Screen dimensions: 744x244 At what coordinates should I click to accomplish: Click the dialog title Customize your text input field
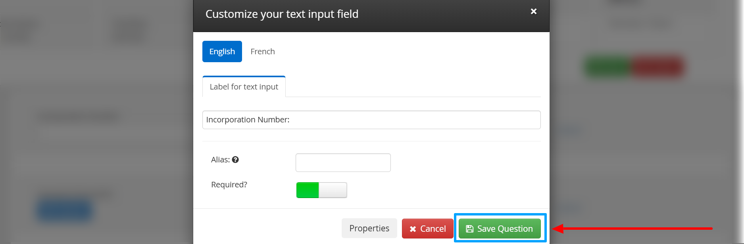282,14
